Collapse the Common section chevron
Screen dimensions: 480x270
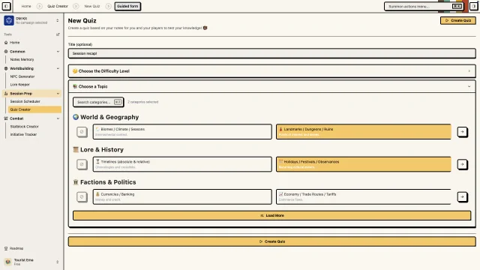(58, 52)
